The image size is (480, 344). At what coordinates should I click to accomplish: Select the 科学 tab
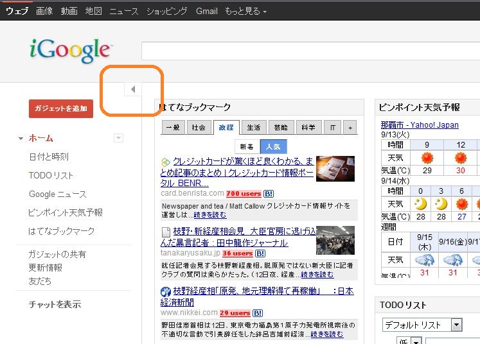point(308,127)
